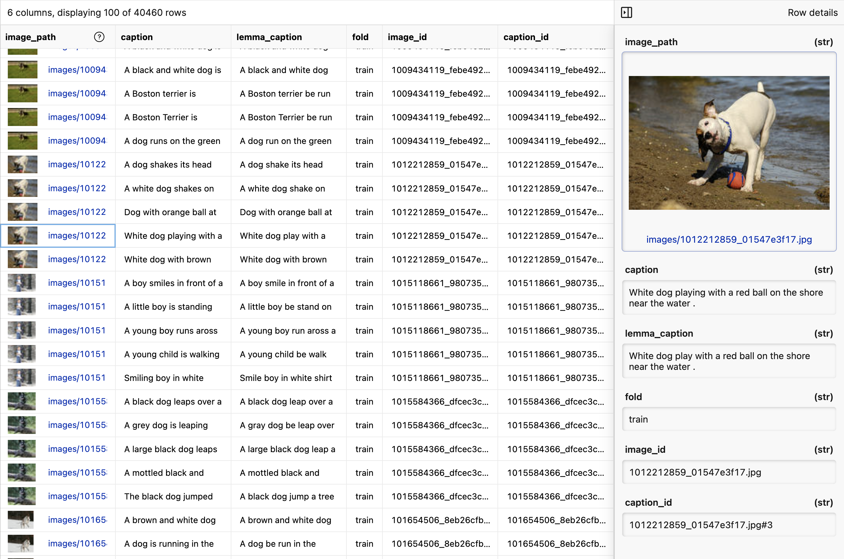The height and width of the screenshot is (559, 844).
Task: Collapse the Row details side panel icon
Action: (x=626, y=13)
